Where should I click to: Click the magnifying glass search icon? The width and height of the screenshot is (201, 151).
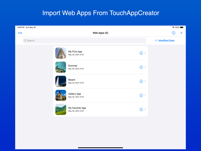pos(25,41)
